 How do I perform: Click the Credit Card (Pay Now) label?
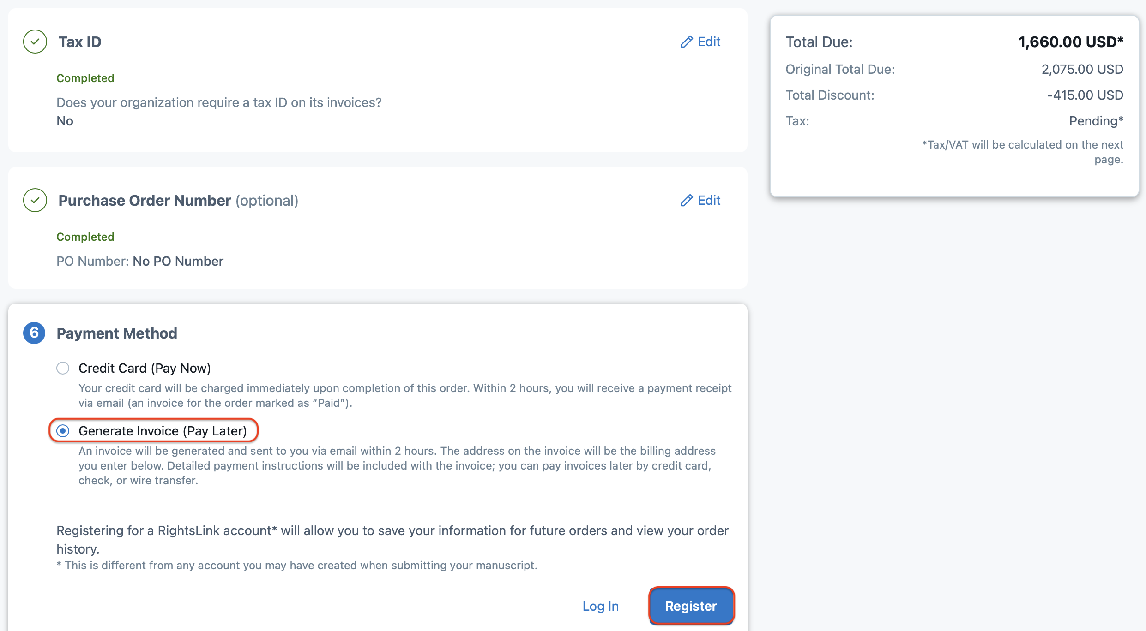(x=145, y=368)
